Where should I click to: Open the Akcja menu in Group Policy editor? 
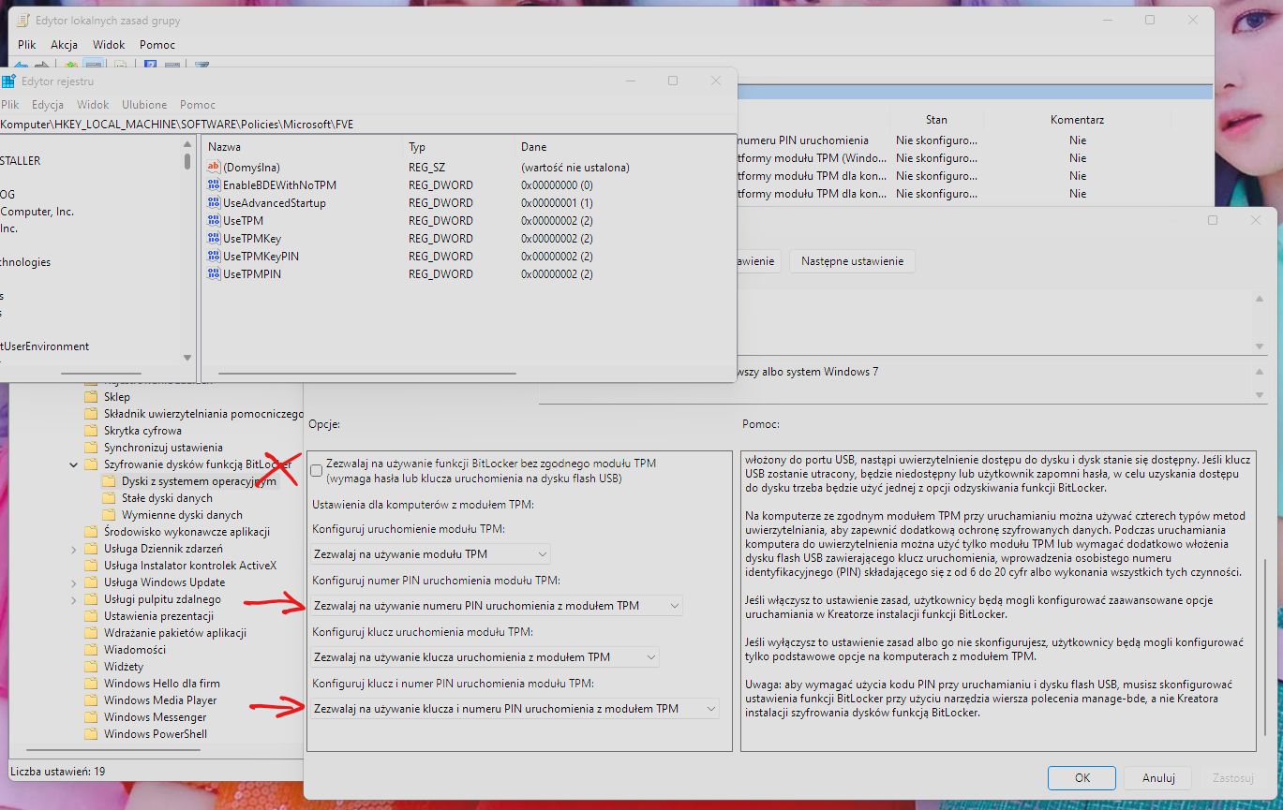63,44
